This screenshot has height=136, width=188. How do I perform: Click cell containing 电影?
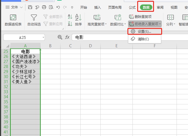(25, 51)
